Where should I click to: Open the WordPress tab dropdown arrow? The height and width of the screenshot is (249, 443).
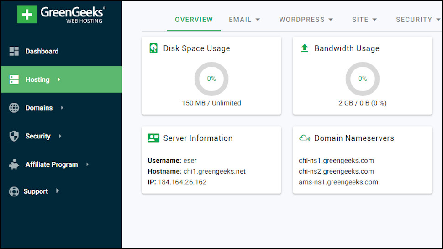click(x=331, y=20)
